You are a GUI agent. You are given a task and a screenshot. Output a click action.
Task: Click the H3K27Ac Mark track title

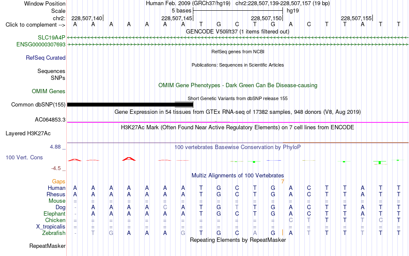pos(238,128)
